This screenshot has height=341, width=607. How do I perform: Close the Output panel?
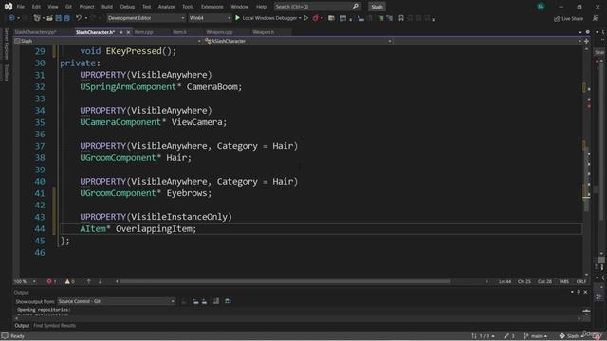coord(585,292)
